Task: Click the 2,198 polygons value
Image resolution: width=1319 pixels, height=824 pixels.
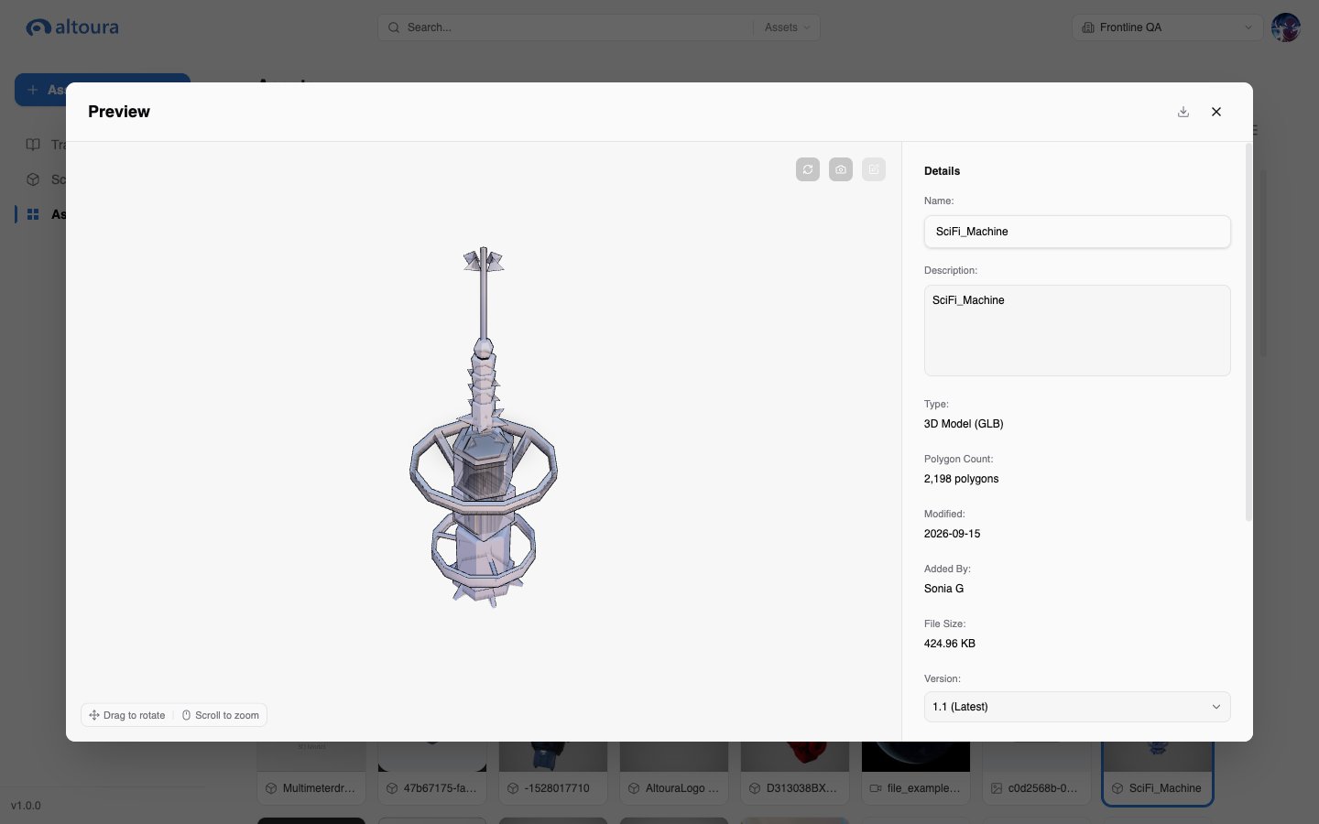Action: pyautogui.click(x=962, y=479)
